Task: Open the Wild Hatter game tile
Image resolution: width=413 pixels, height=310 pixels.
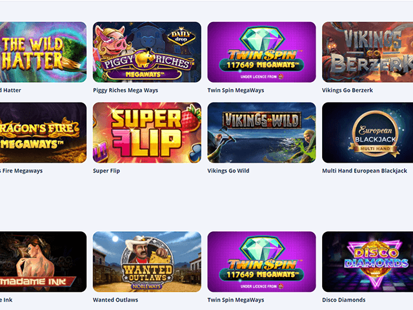Action: [x=43, y=52]
